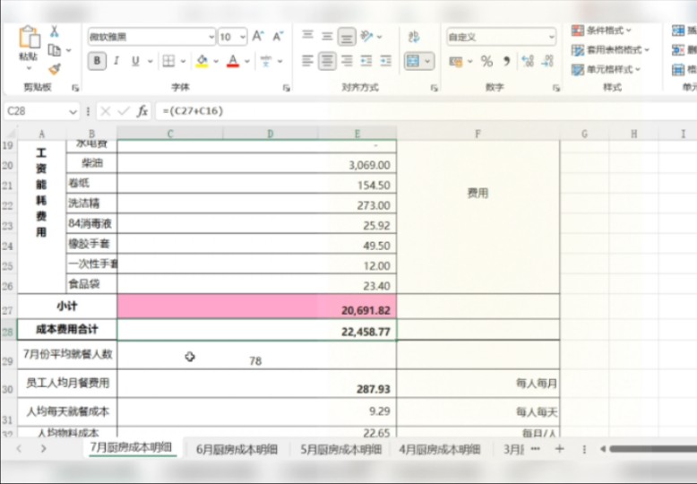Click the horizontal scrollbar
Image resolution: width=697 pixels, height=484 pixels.
[x=653, y=449]
